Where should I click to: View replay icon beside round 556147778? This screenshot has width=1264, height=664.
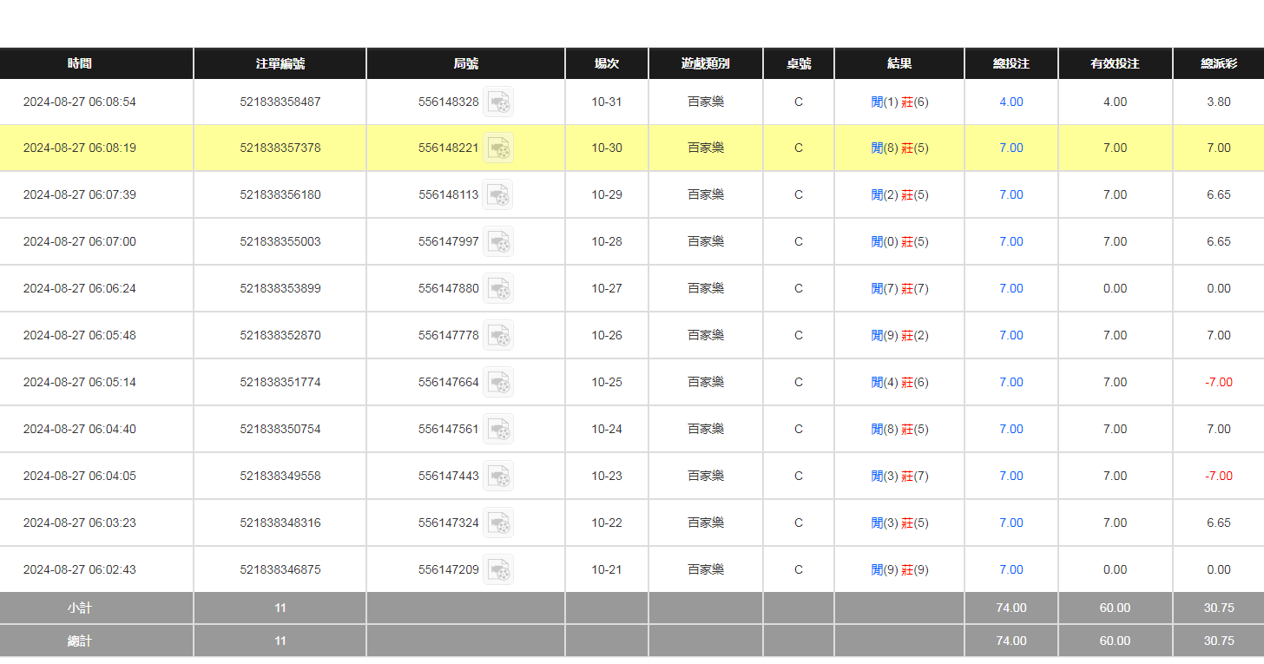(497, 336)
